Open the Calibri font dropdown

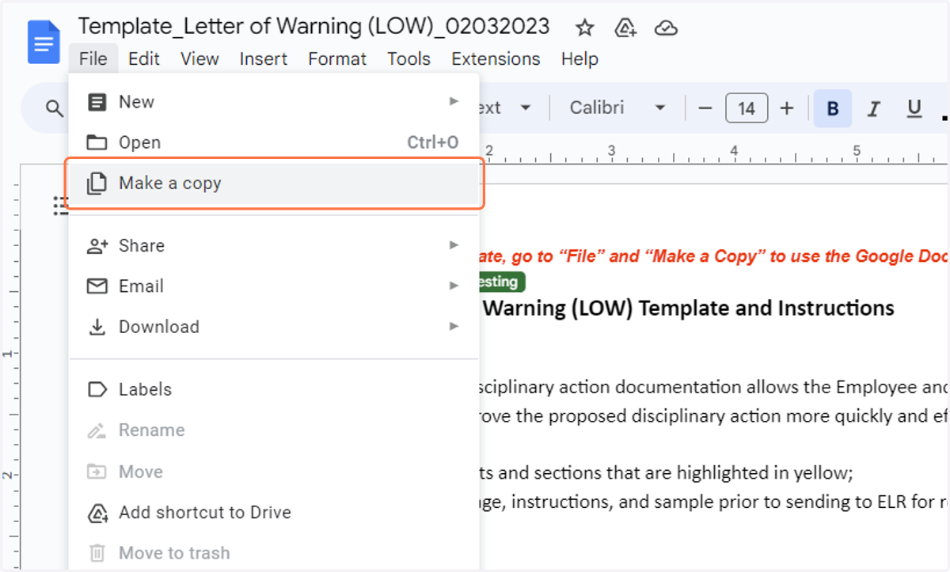point(617,108)
